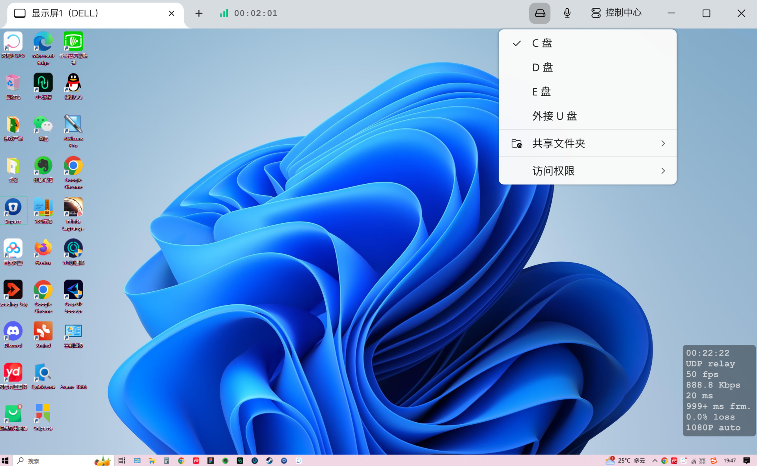Select E 盘 in the drive menu

click(587, 92)
